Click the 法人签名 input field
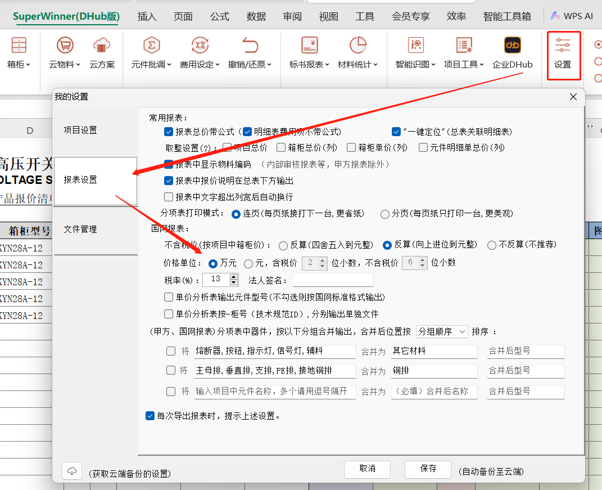This screenshot has height=490, width=602. click(x=333, y=280)
